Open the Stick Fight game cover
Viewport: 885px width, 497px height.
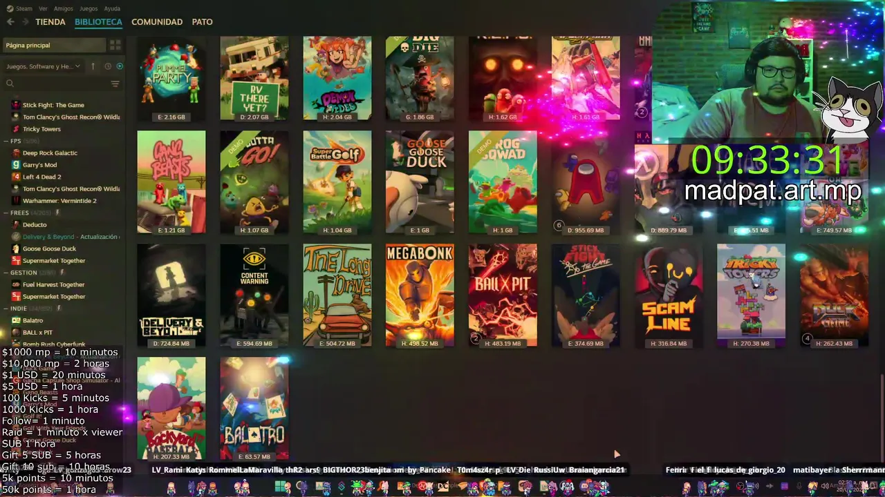586,295
